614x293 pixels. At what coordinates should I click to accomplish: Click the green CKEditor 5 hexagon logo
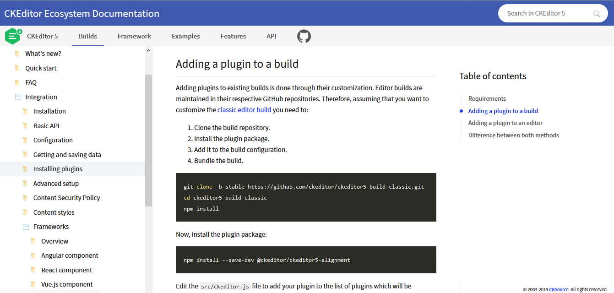coord(13,36)
